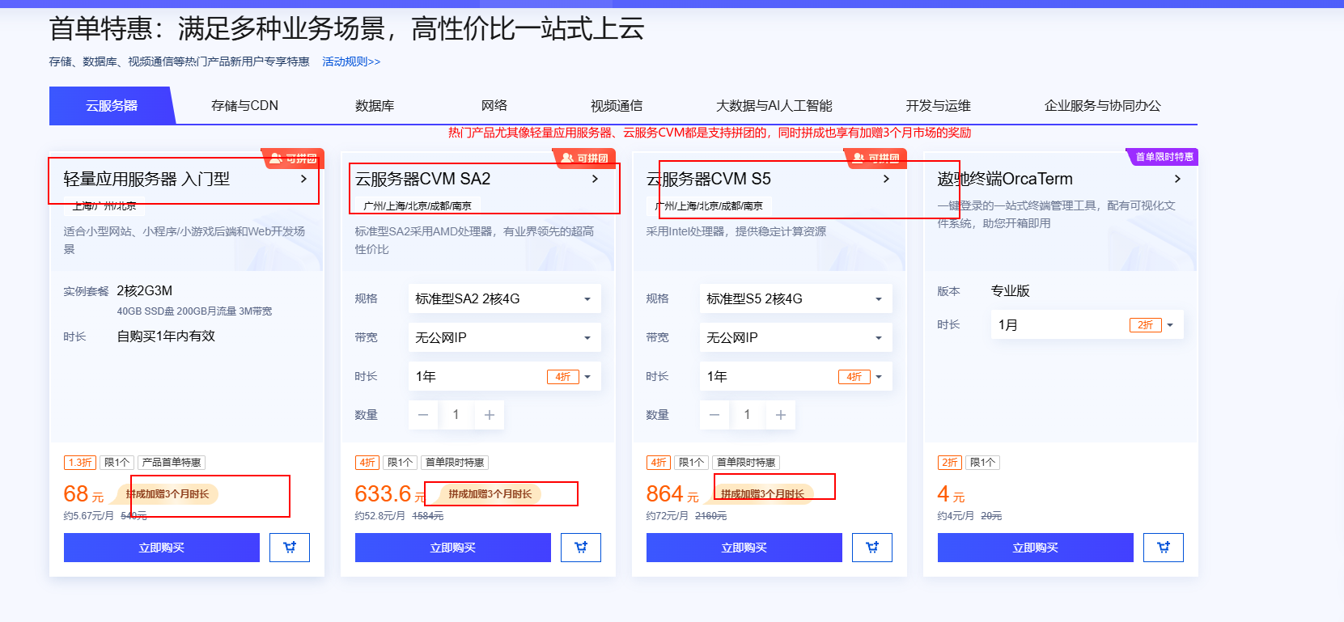
Task: Click 可拼团 badge on CVM SA2 card
Action: 584,158
